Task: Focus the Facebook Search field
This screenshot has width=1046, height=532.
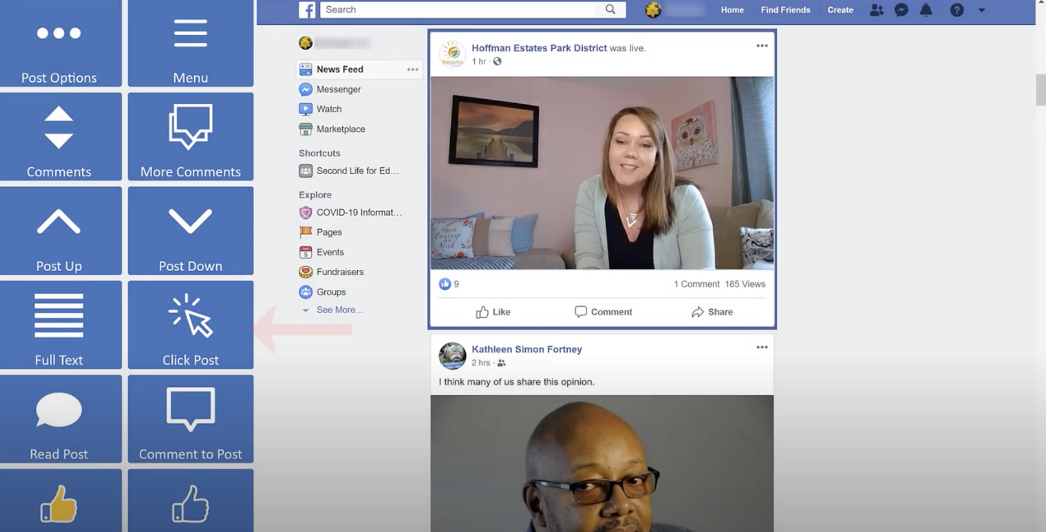Action: (473, 10)
